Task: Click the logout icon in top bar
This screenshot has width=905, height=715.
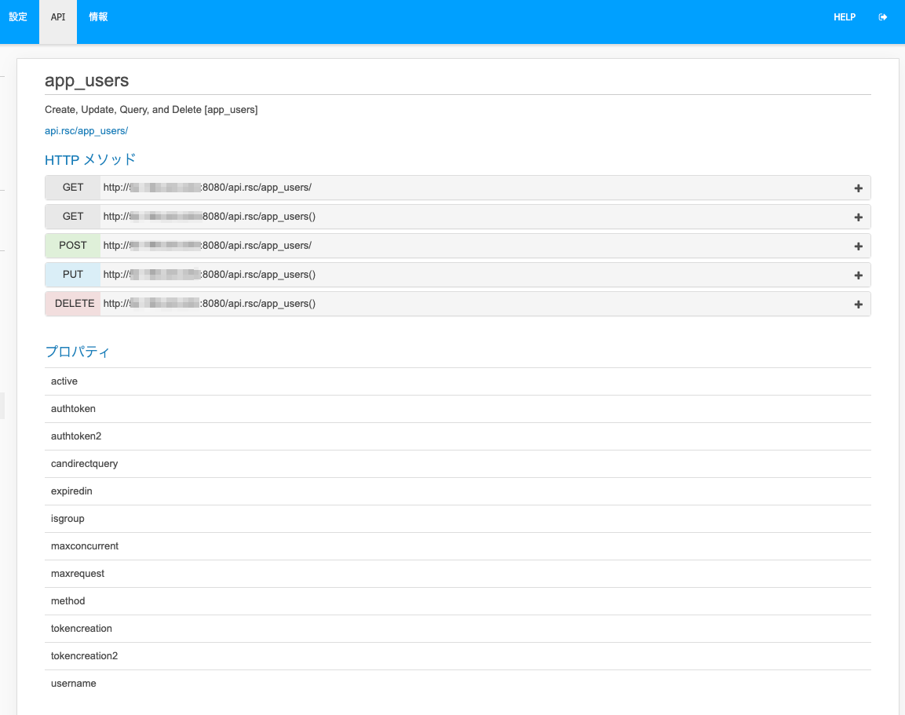Action: (882, 17)
